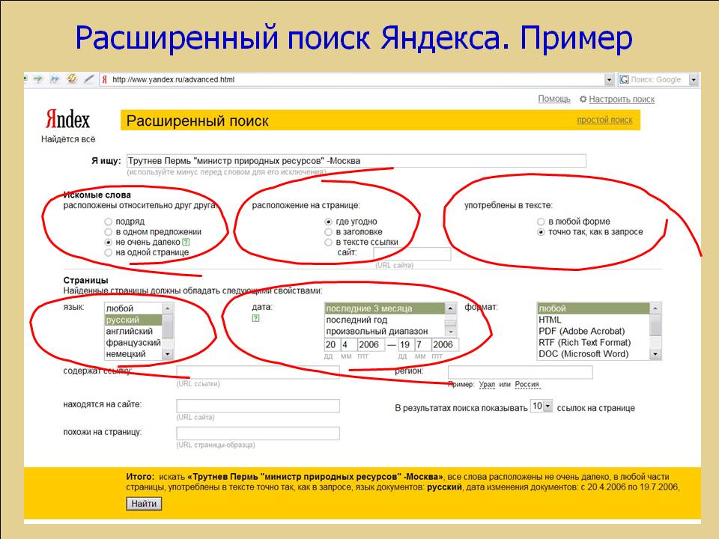Choose PDF (Adobe Acrobat) format
The width and height of the screenshot is (719, 539).
click(x=593, y=331)
